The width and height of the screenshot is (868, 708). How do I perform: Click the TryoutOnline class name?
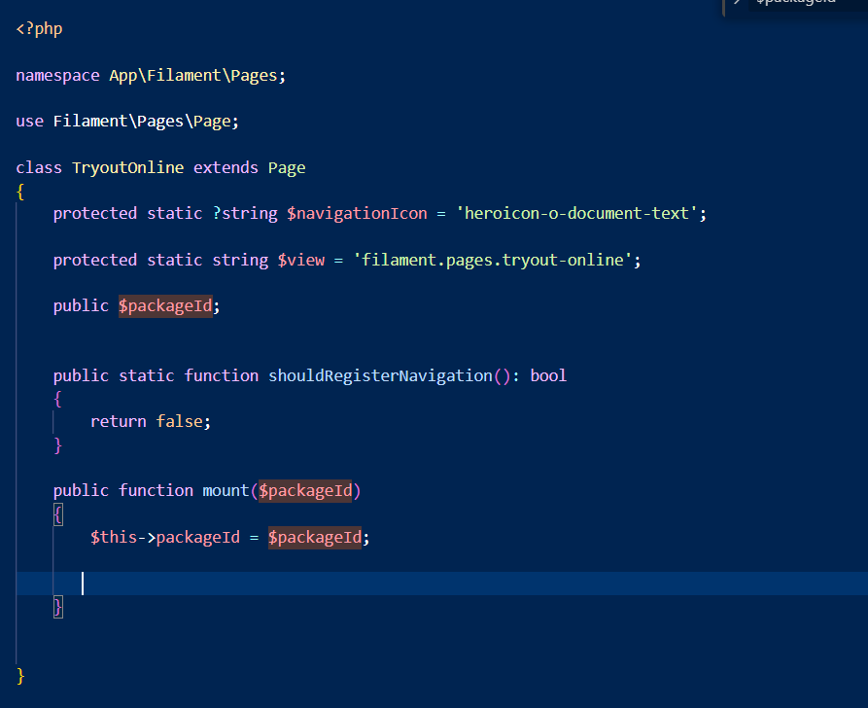127,167
